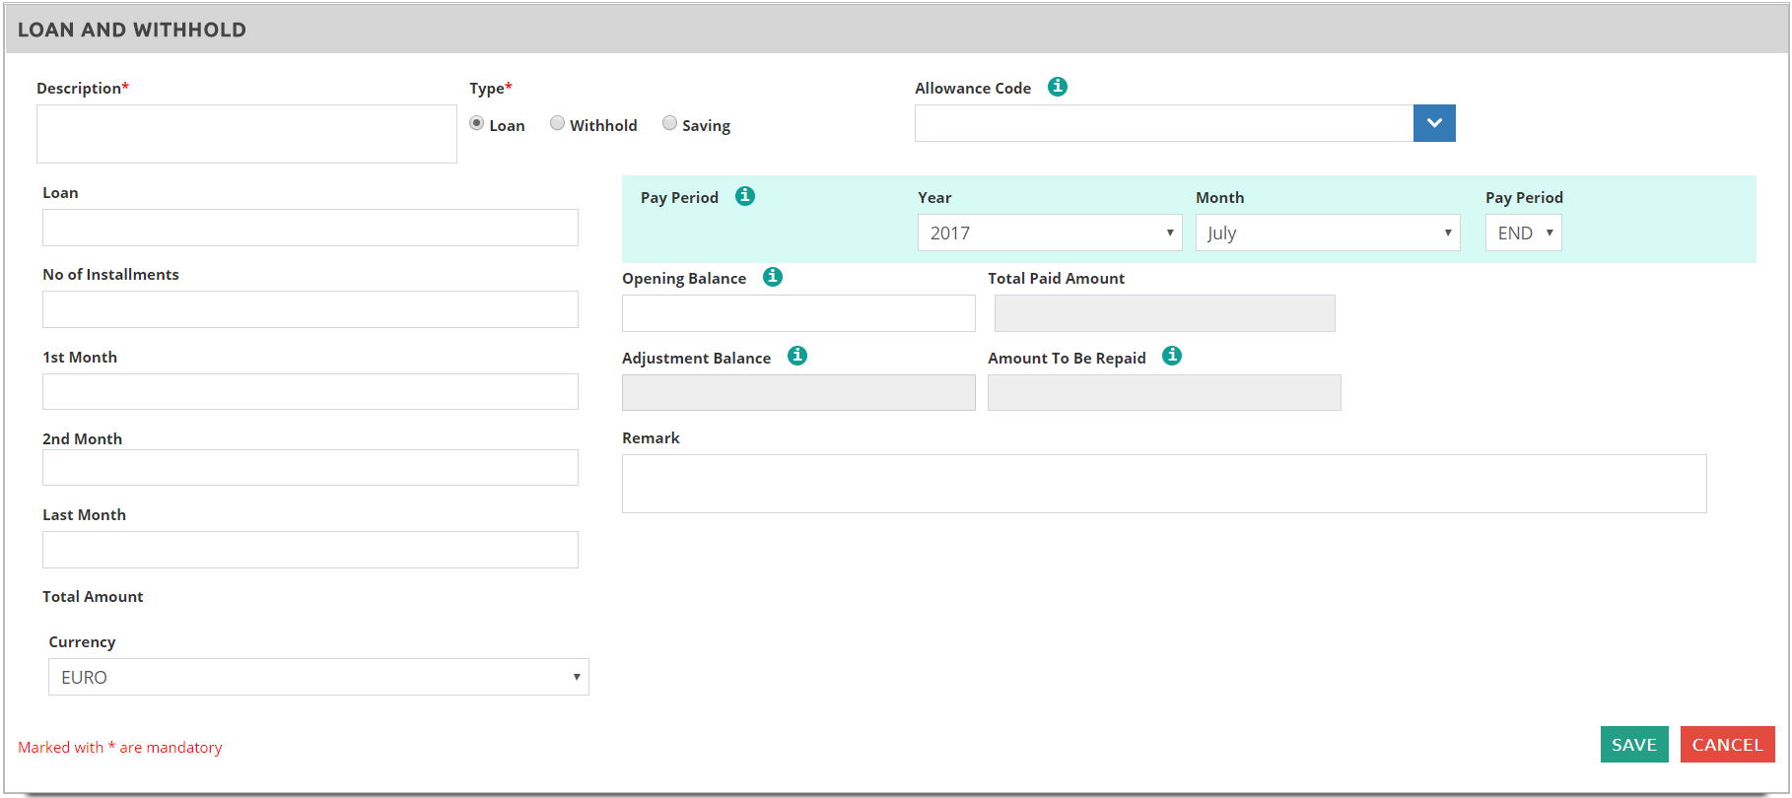Click into the Description text field

coord(246,134)
